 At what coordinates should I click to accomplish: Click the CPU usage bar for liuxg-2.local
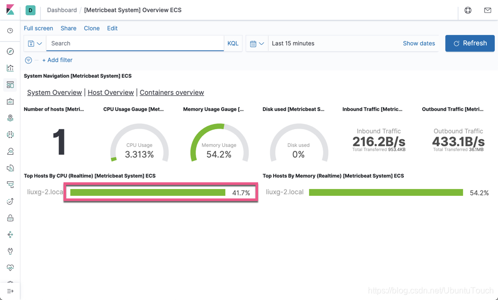point(148,193)
